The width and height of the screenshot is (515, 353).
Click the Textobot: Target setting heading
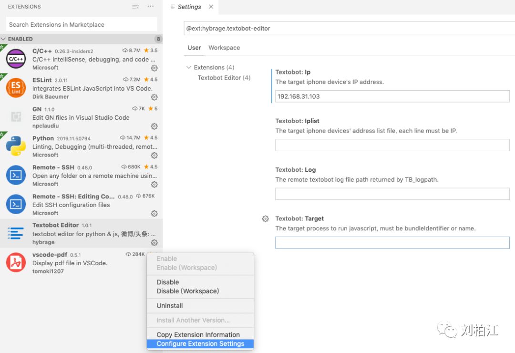tap(299, 218)
